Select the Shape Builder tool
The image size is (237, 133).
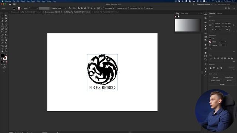pyautogui.click(x=2, y=38)
